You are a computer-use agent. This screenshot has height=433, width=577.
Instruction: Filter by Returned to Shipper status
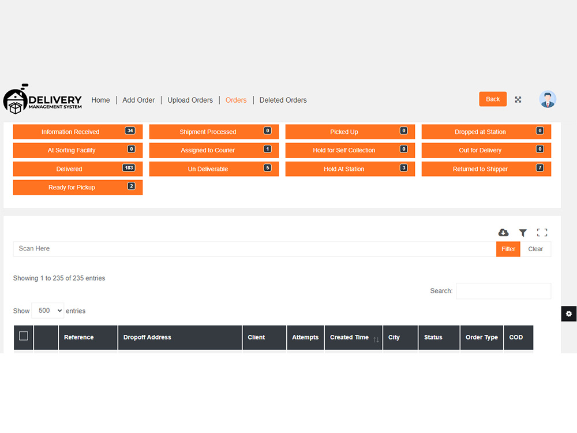[486, 169]
